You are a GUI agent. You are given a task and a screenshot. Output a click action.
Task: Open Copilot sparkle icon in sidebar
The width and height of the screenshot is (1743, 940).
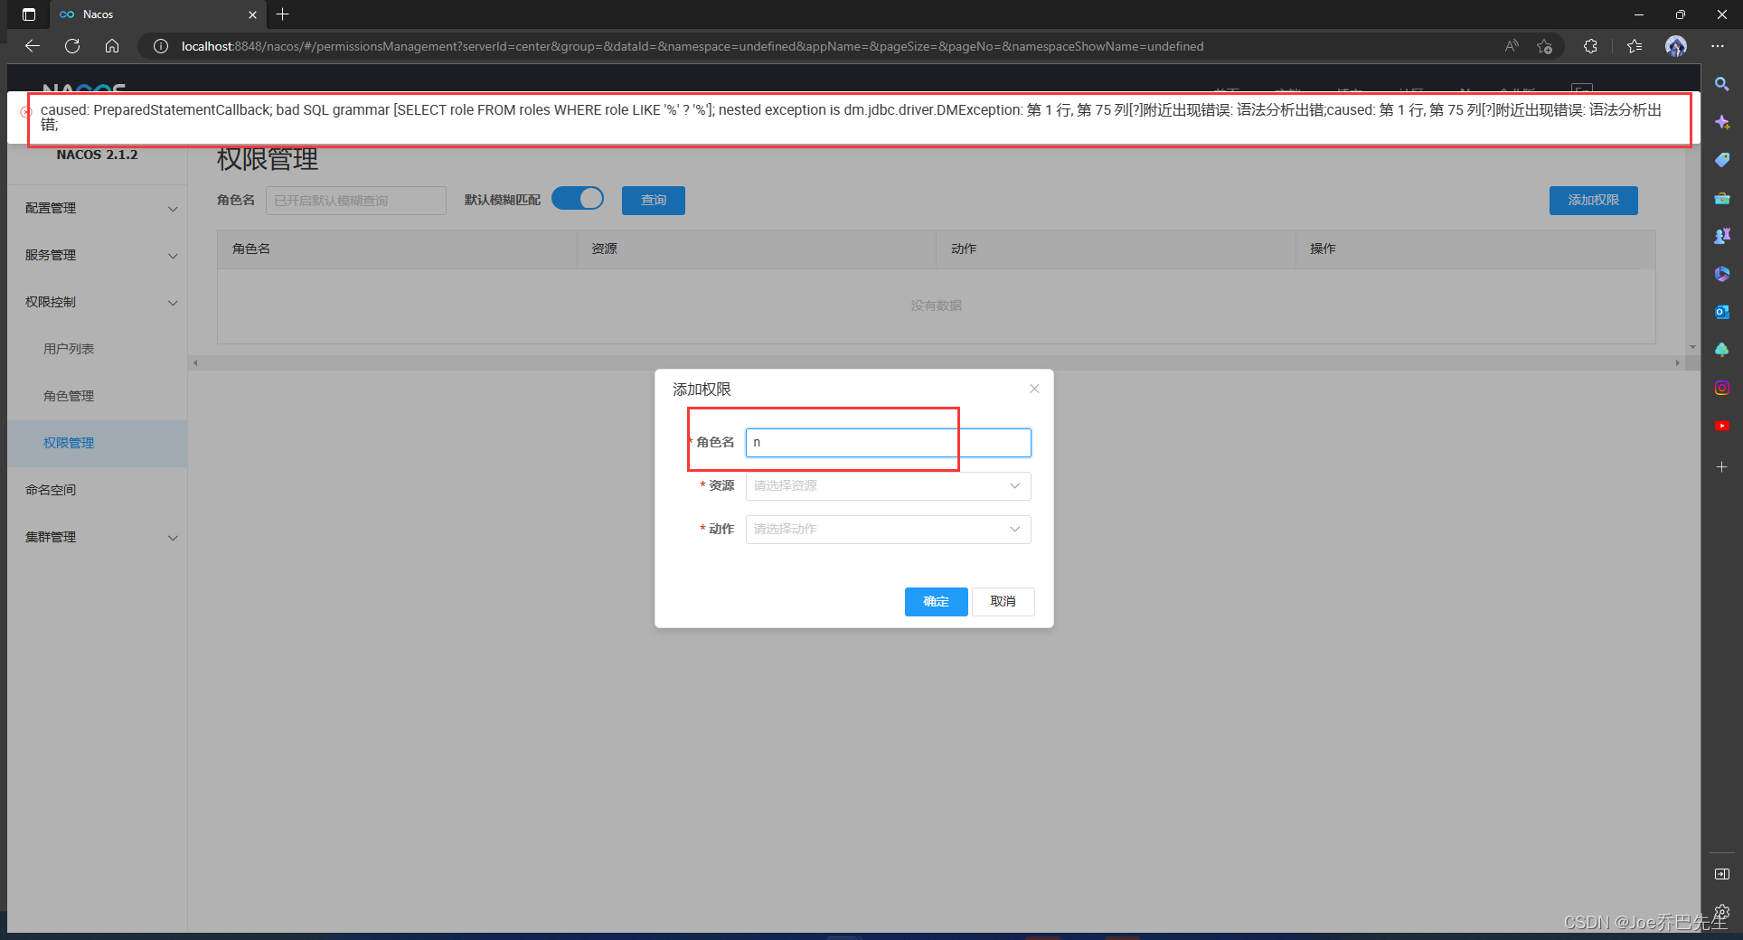1722,122
